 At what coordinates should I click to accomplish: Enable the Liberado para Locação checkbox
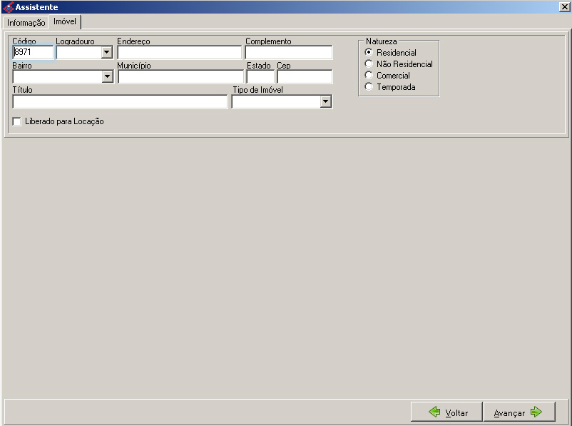pos(17,122)
